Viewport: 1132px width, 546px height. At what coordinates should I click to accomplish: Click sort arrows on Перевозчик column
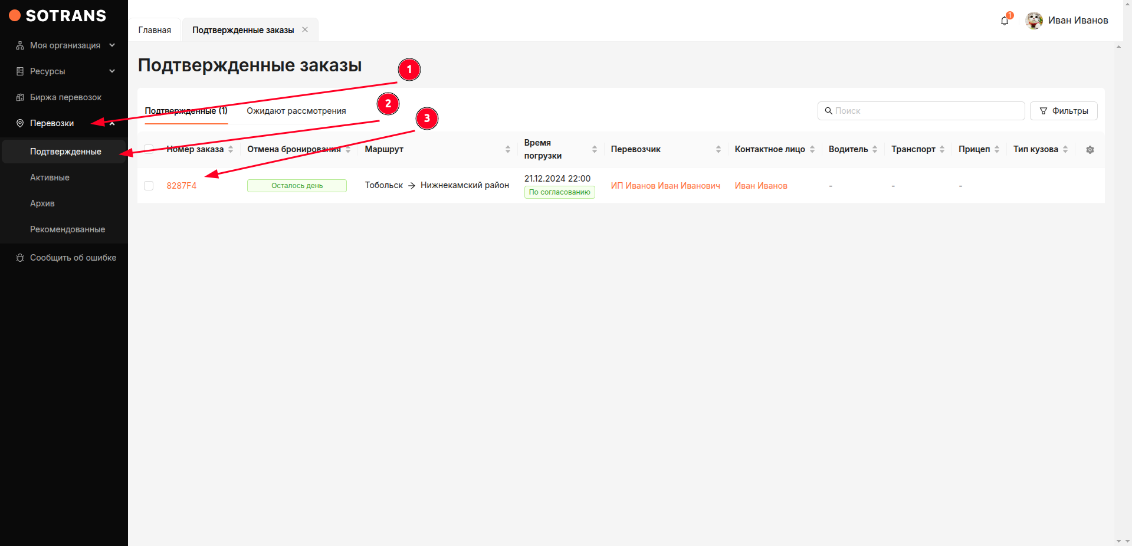click(x=718, y=150)
